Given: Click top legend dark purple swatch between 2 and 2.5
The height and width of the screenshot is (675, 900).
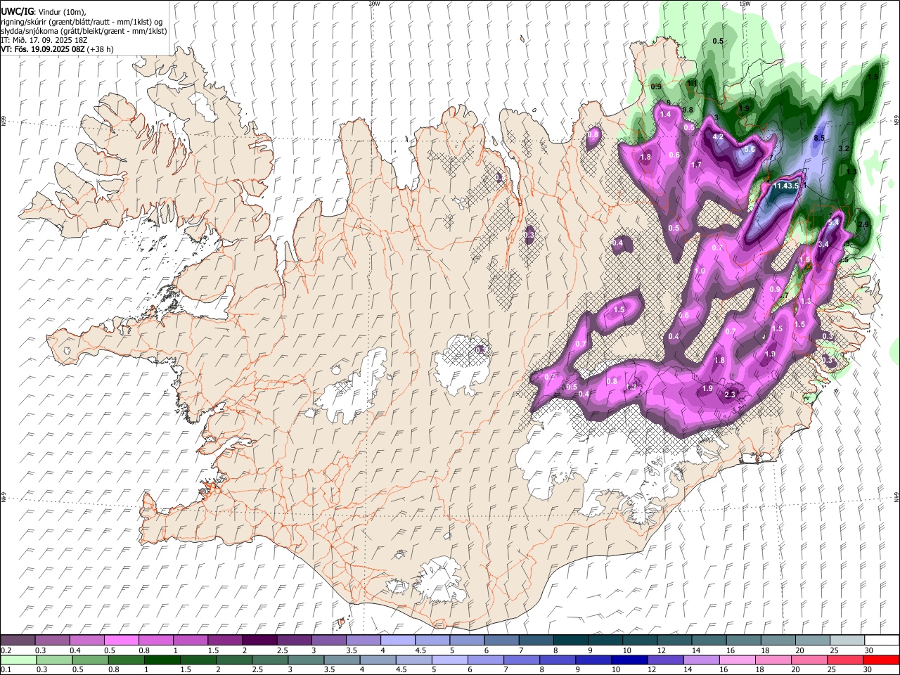Looking at the screenshot, I should coord(260,640).
